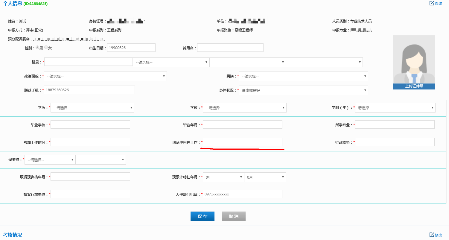The height and width of the screenshot is (240, 449).
Task: Choose a value in 学制（年） dropdown
Action: (x=395, y=108)
